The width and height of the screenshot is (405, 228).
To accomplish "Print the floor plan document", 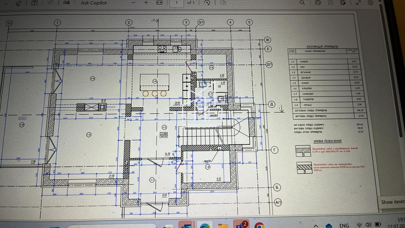I will (x=318, y=3).
